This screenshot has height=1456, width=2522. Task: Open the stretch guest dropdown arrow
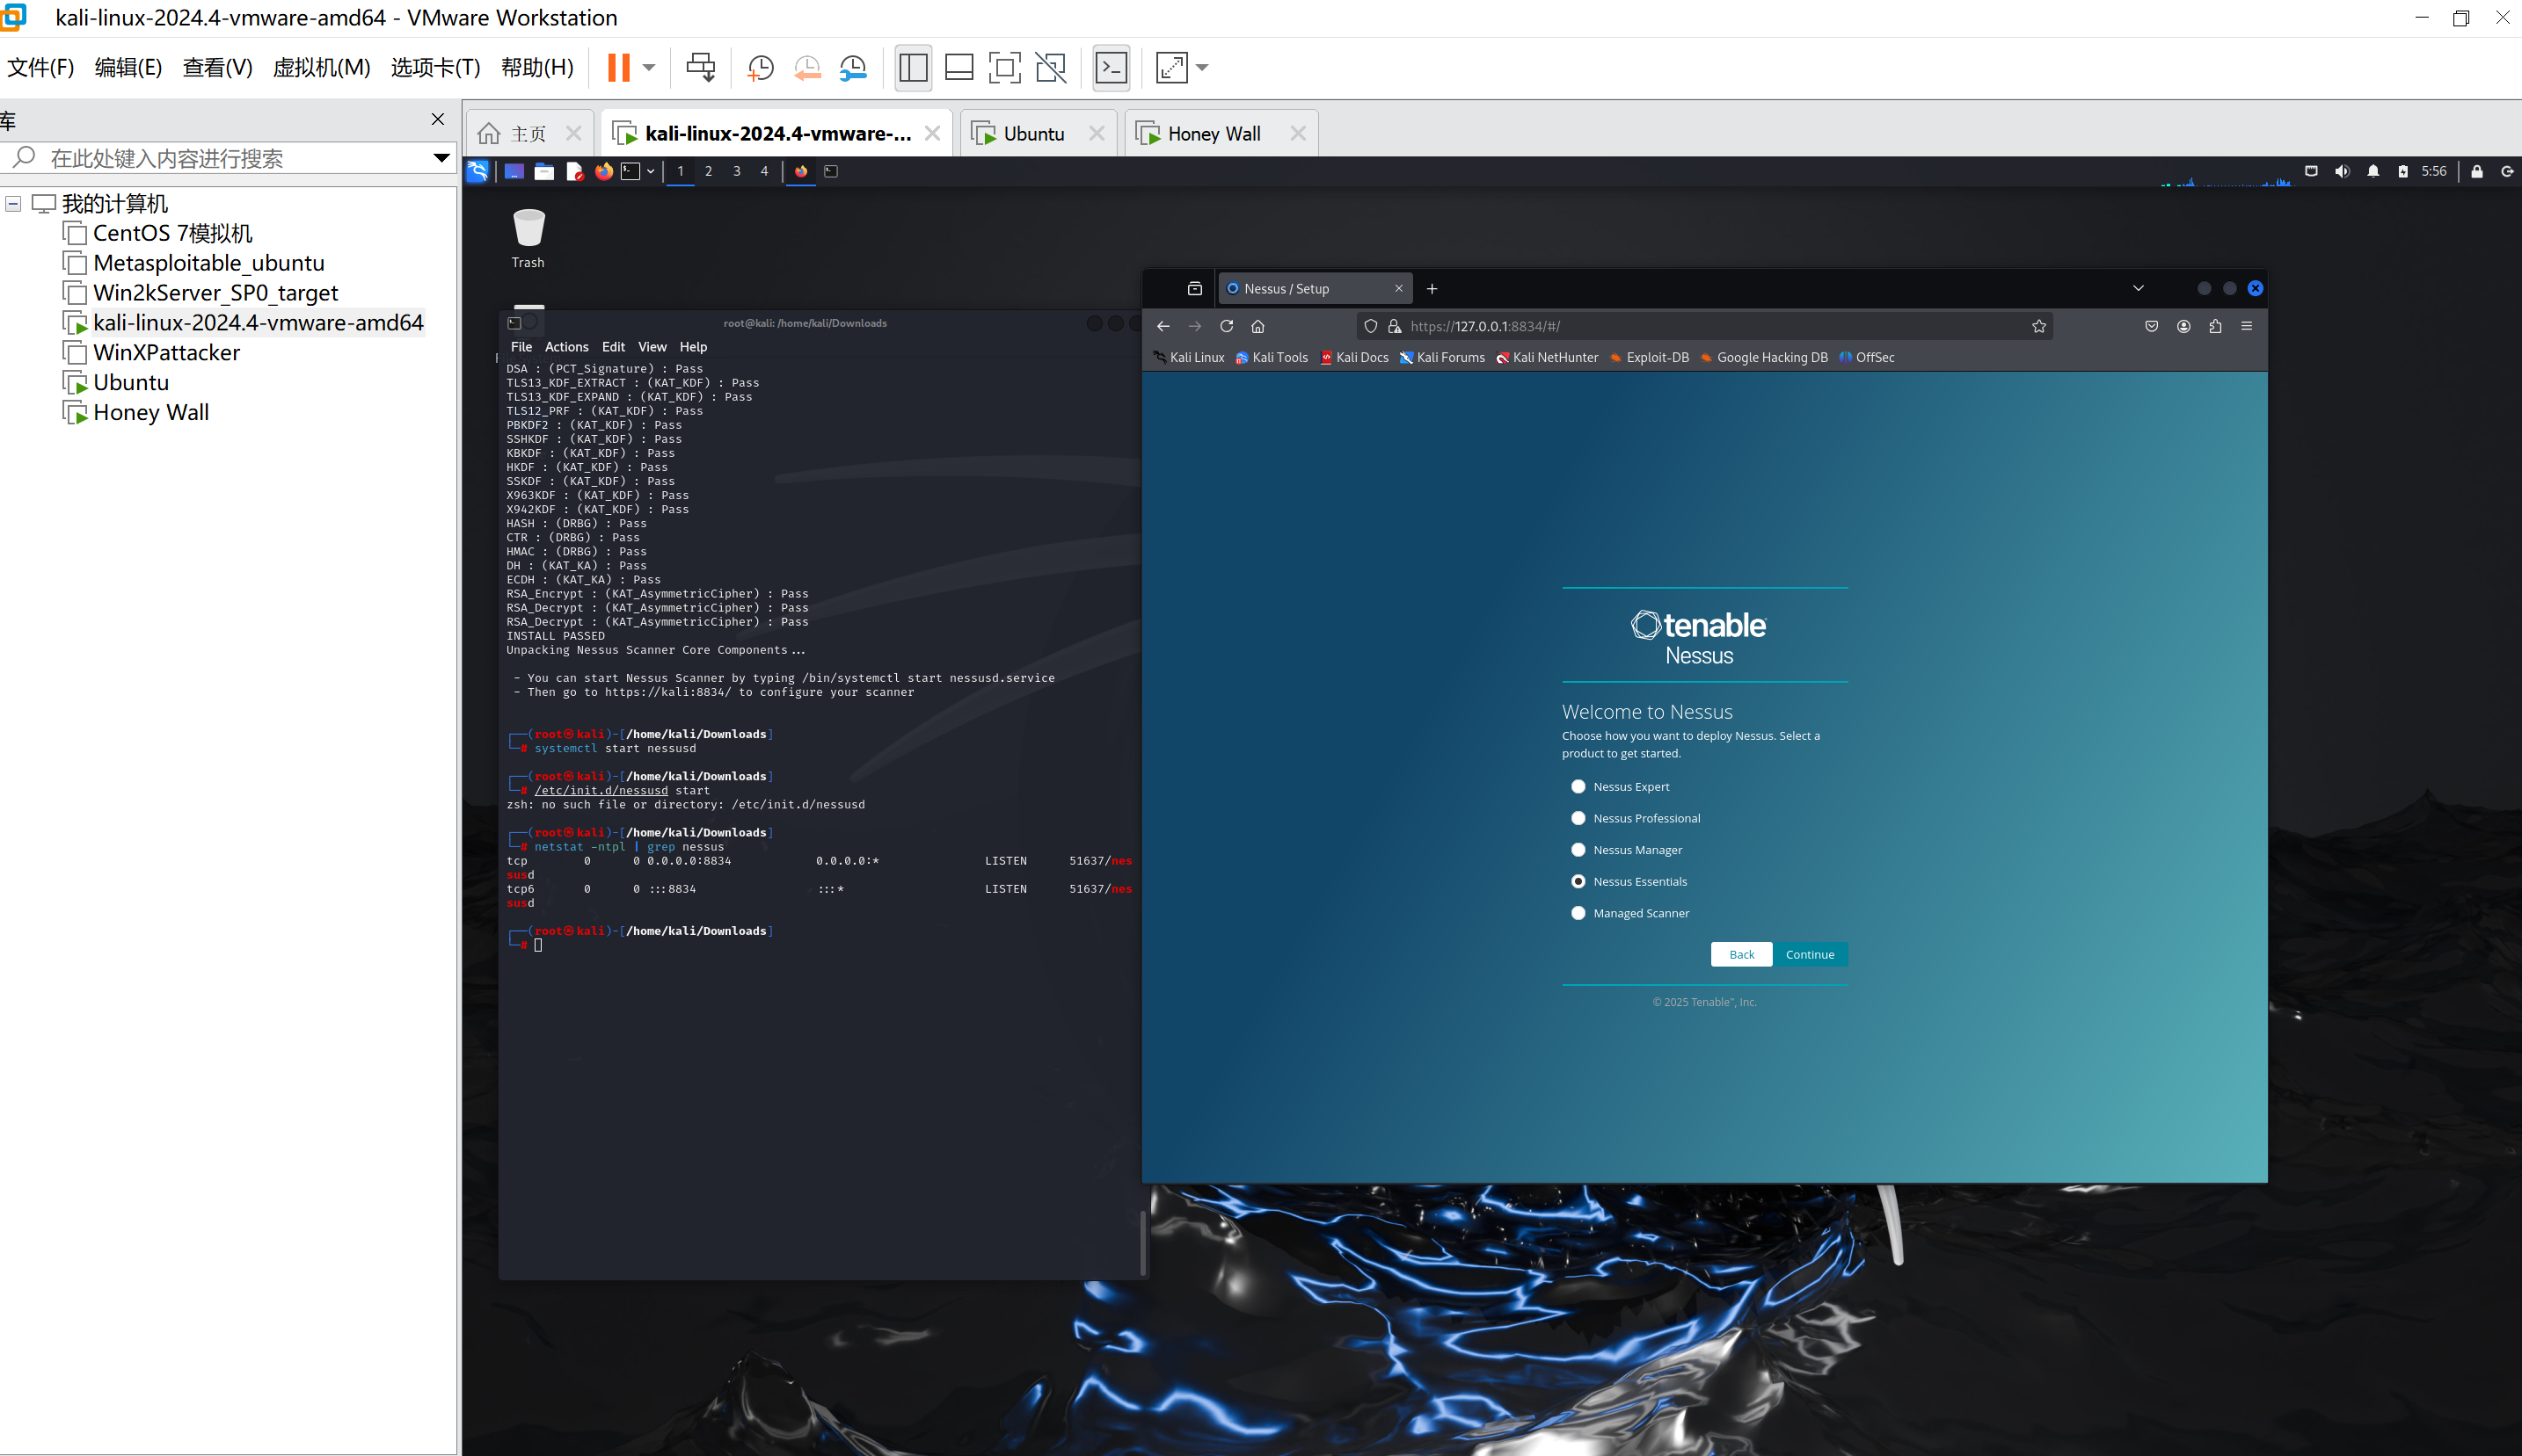1202,67
